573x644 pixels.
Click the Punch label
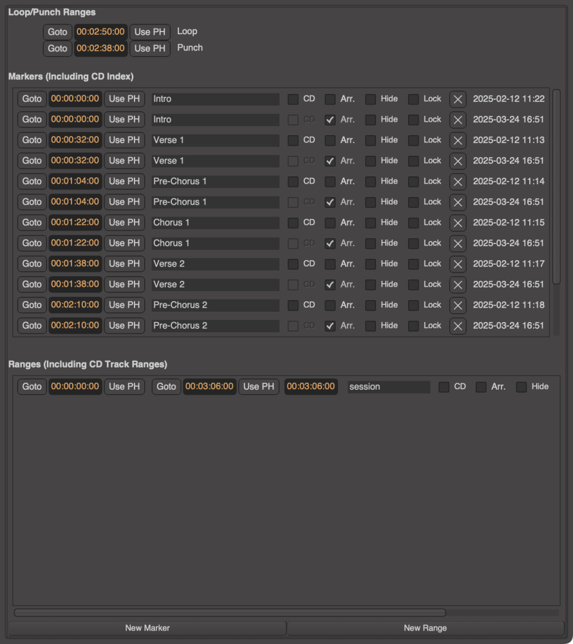tap(190, 48)
